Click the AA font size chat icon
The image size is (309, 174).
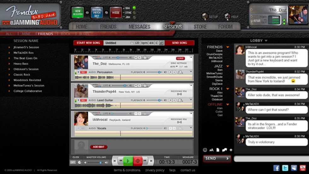(211, 150)
